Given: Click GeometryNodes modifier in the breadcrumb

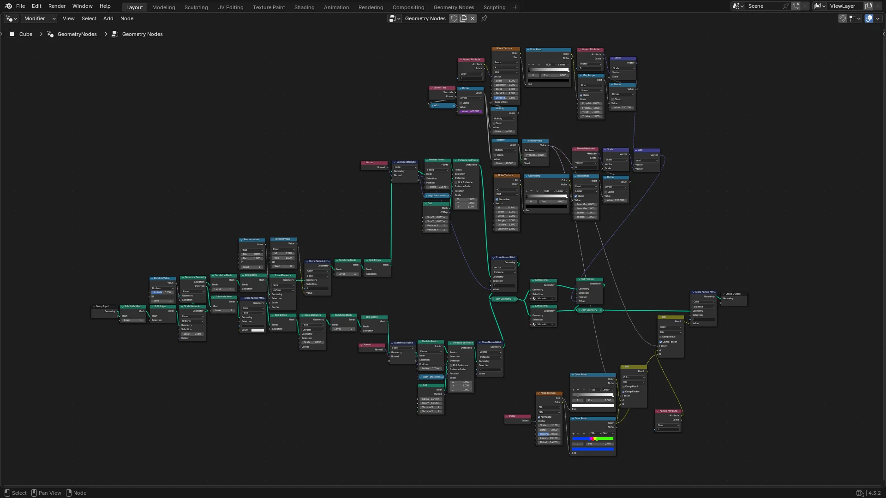Looking at the screenshot, I should click(x=77, y=34).
